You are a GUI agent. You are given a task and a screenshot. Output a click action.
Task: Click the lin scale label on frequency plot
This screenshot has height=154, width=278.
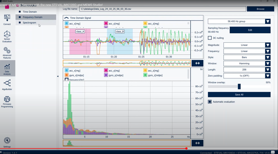click(201, 69)
